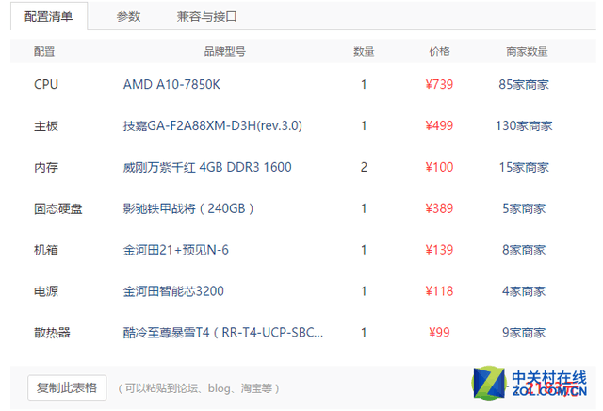
Task: Click the ¥499 motherboard price
Action: tap(439, 125)
